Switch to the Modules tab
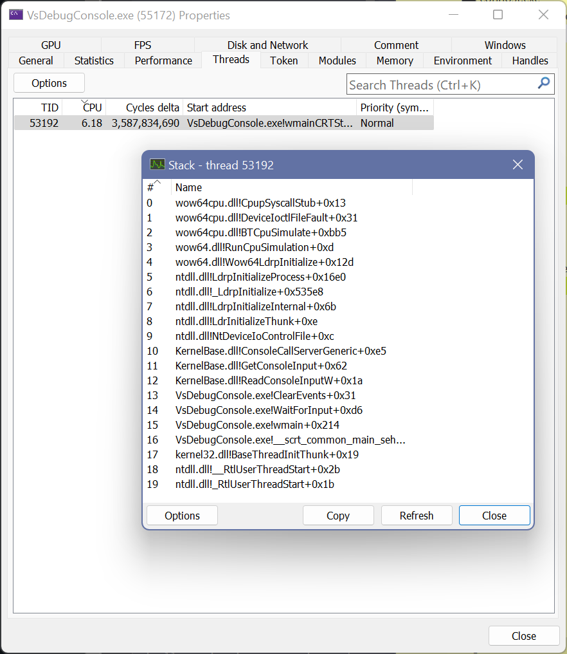This screenshot has height=654, width=567. tap(337, 61)
